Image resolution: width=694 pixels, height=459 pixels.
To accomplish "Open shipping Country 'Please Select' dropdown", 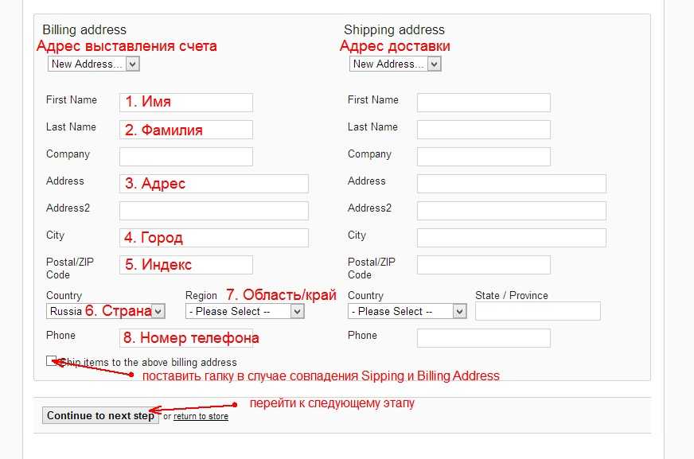I will click(407, 312).
